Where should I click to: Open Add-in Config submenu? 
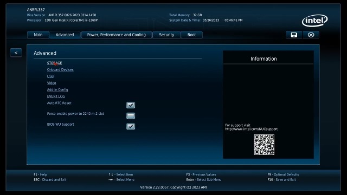pos(57,90)
